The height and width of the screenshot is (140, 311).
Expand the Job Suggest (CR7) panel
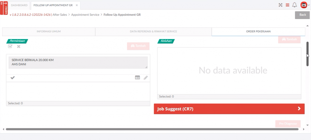coord(225,109)
